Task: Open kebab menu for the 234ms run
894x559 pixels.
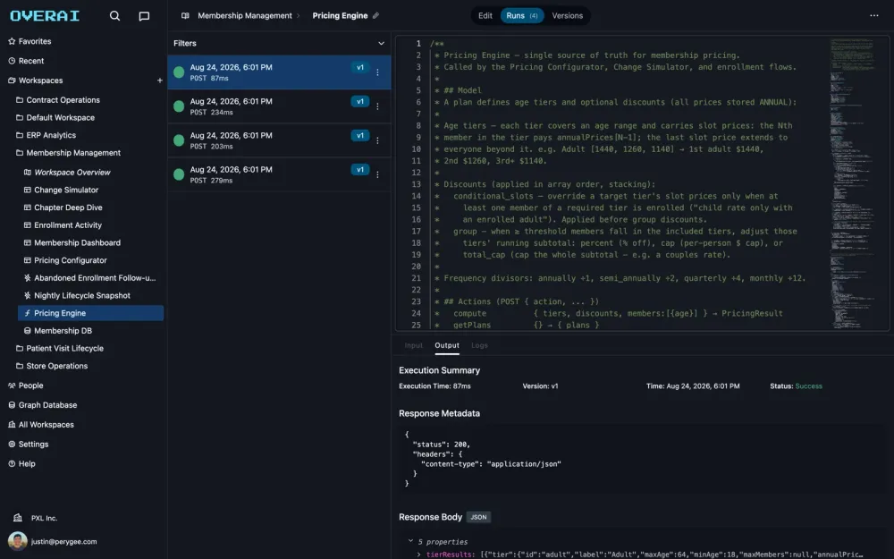Action: click(x=377, y=106)
